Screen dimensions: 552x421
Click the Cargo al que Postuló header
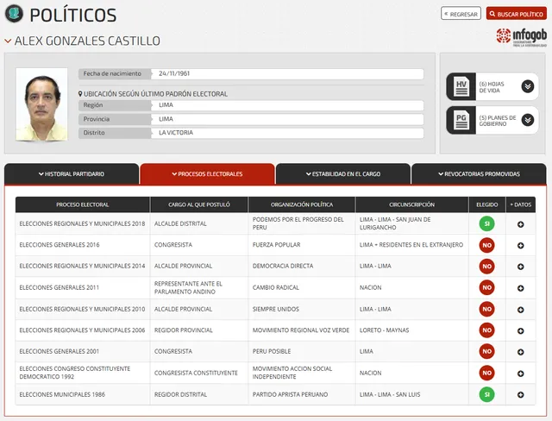[199, 204]
